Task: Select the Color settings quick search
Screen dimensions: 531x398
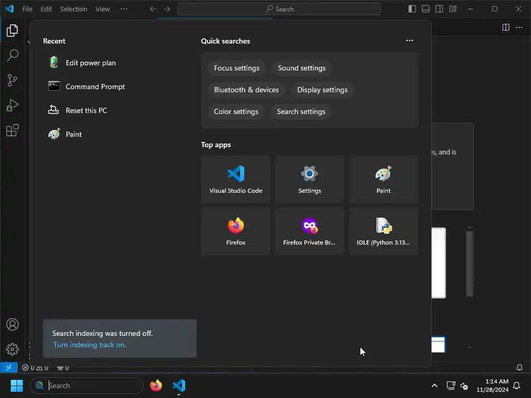Action: [236, 112]
